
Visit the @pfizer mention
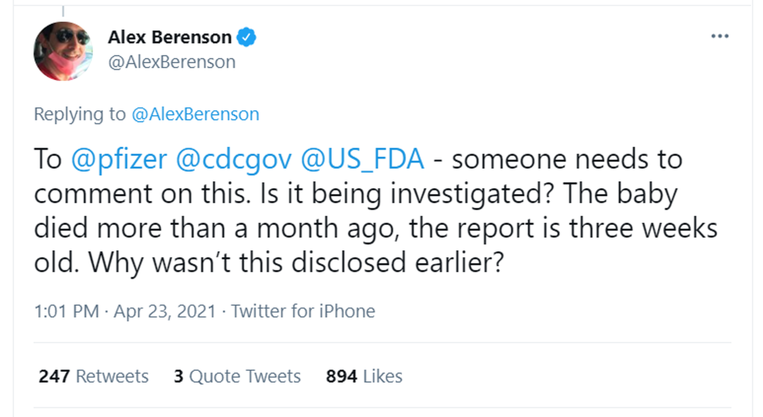point(119,159)
